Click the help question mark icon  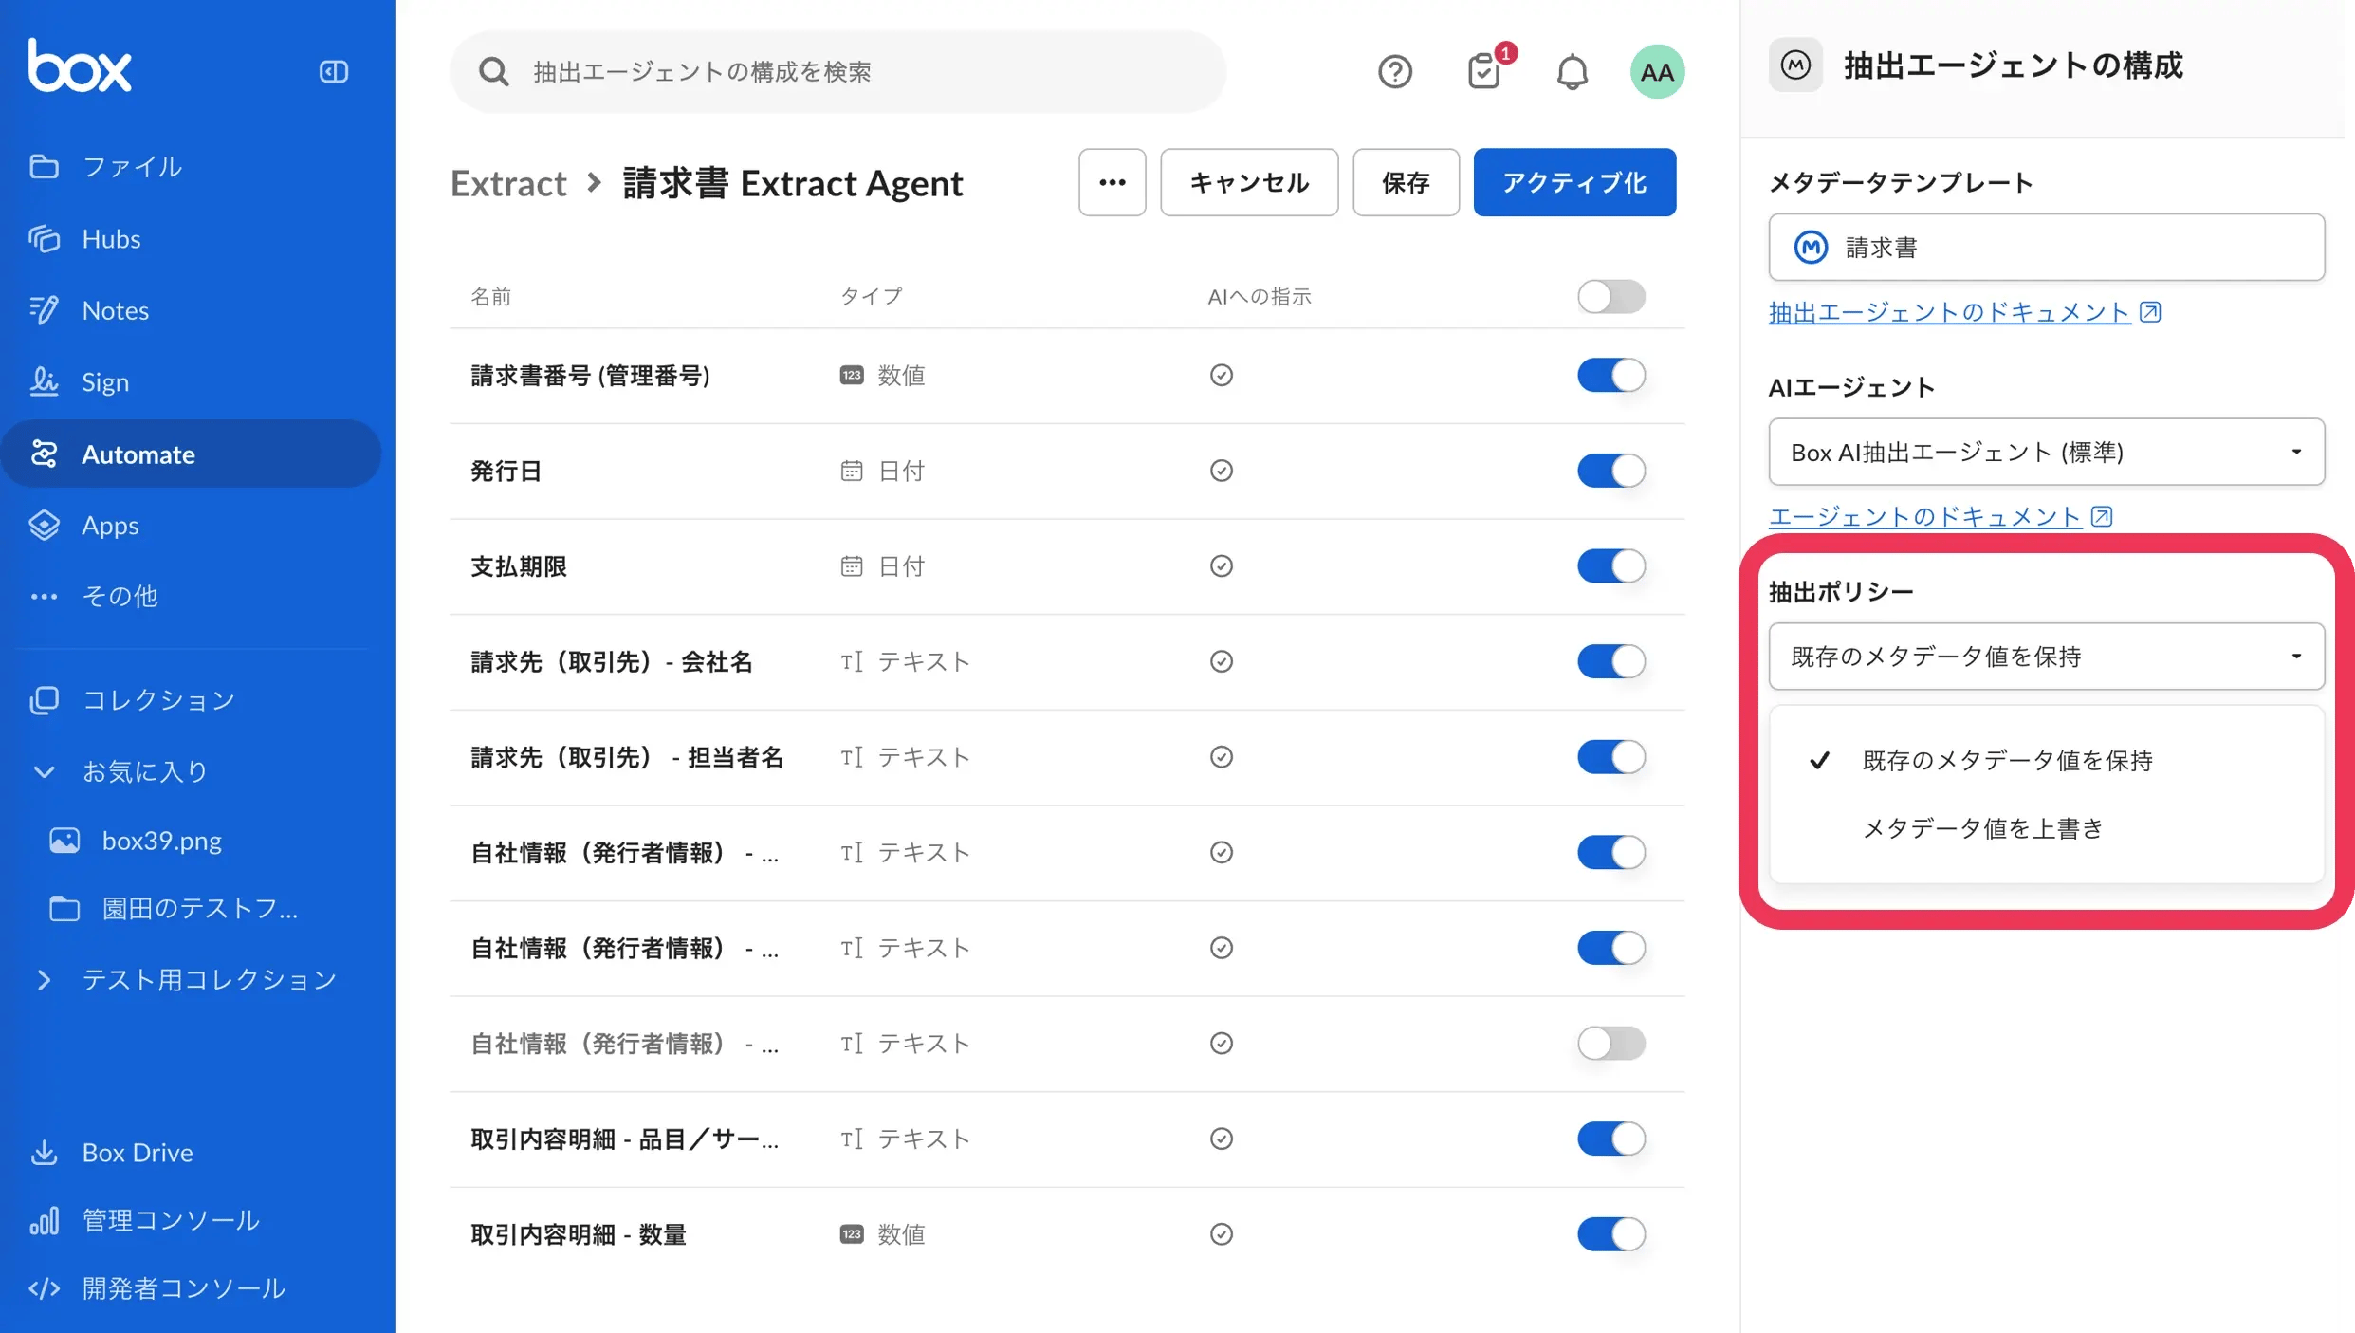pos(1394,71)
